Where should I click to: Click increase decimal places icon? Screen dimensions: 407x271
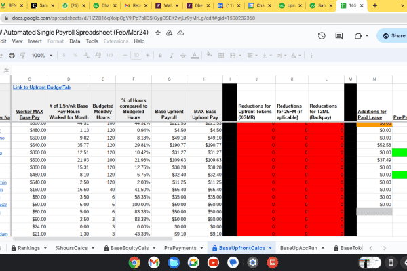point(98,56)
